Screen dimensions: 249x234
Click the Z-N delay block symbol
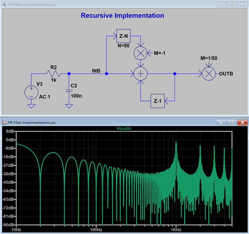click(123, 36)
